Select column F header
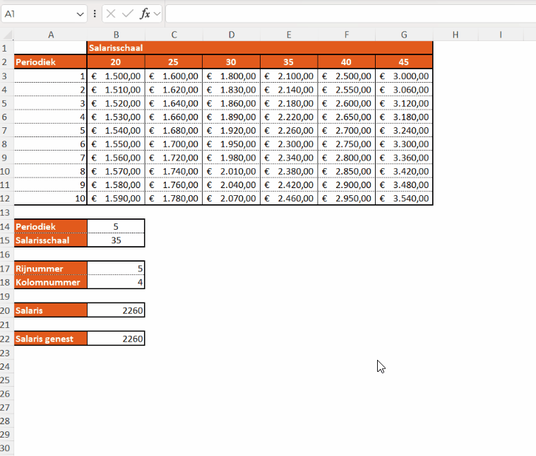The height and width of the screenshot is (456, 536). pos(347,35)
